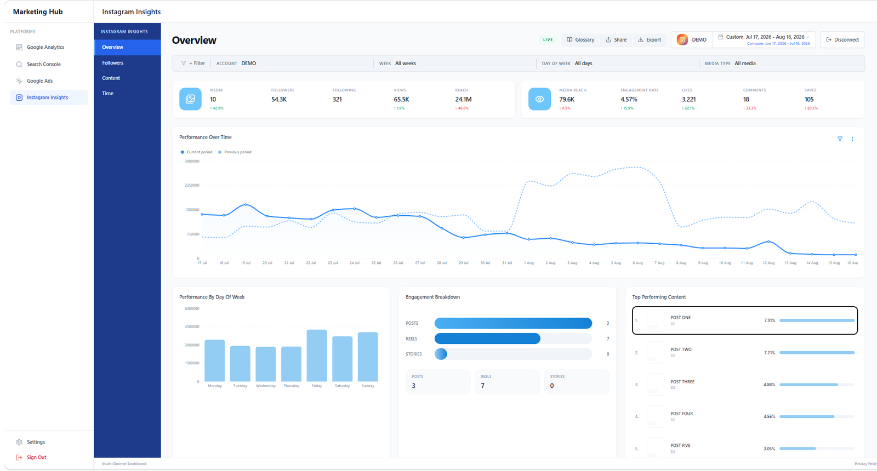Click the Settings gear icon
Viewport: 877px width, 471px height.
[19, 442]
